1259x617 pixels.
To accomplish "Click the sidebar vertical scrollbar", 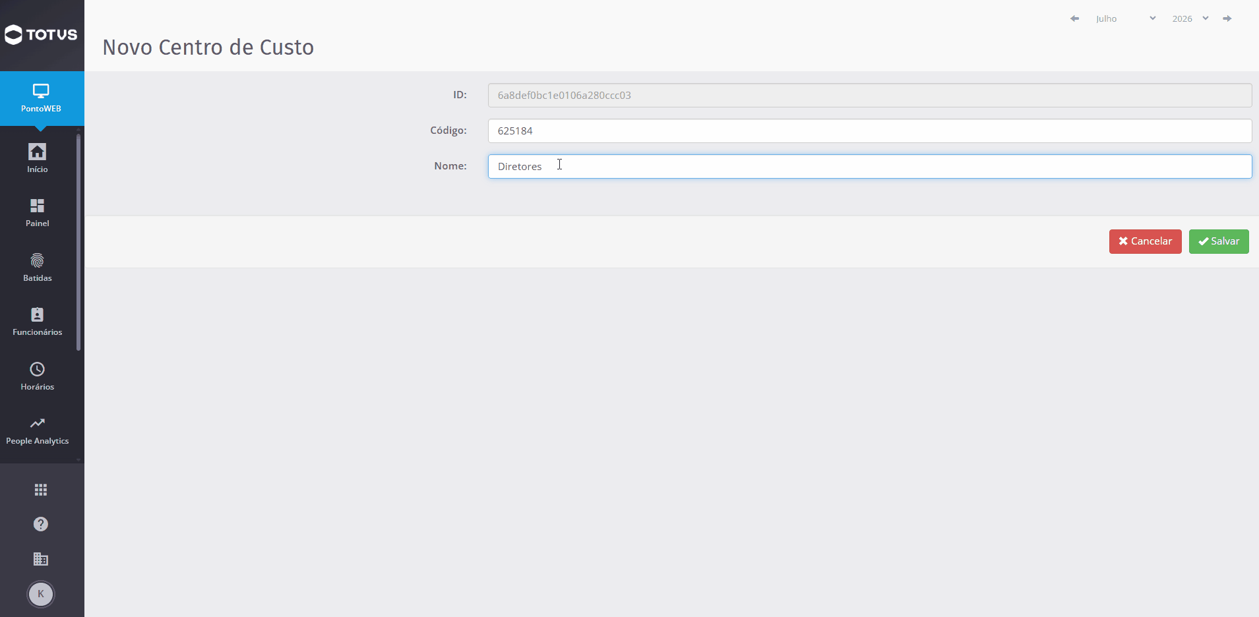I will click(x=78, y=242).
